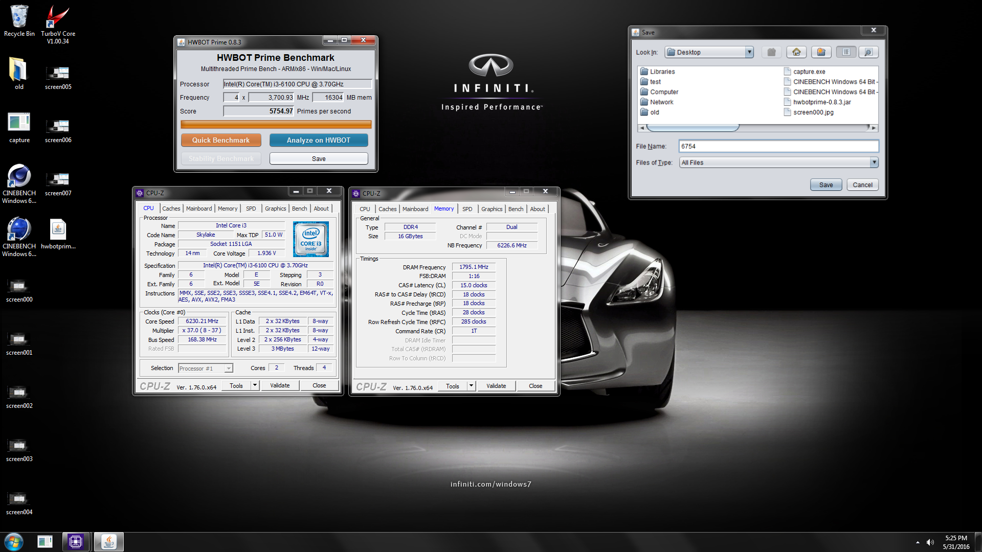Switch to Caches tab in left CPU-Z window
Screen dimensions: 982x552
coord(171,209)
